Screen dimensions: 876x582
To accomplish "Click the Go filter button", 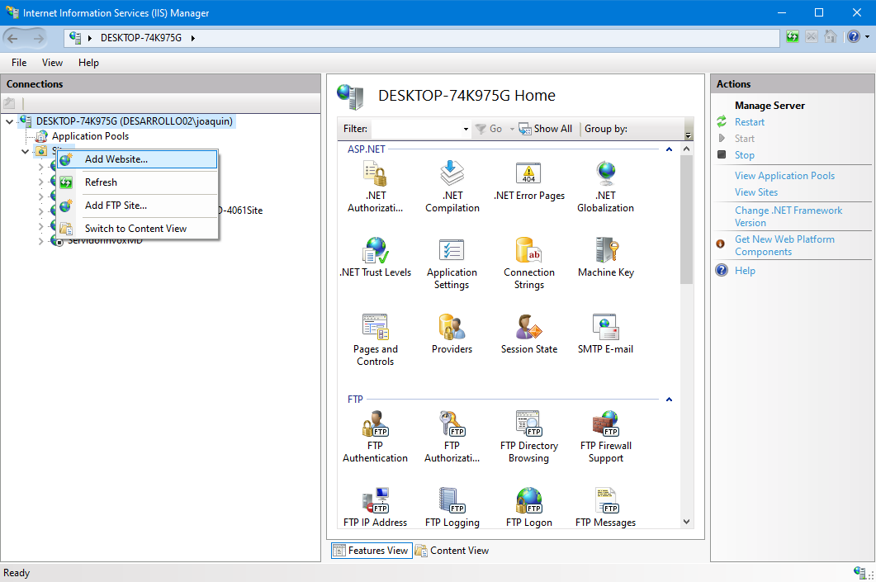I will tap(489, 129).
